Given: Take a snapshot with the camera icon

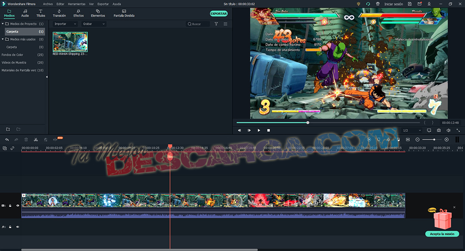Looking at the screenshot, I should pyautogui.click(x=439, y=130).
